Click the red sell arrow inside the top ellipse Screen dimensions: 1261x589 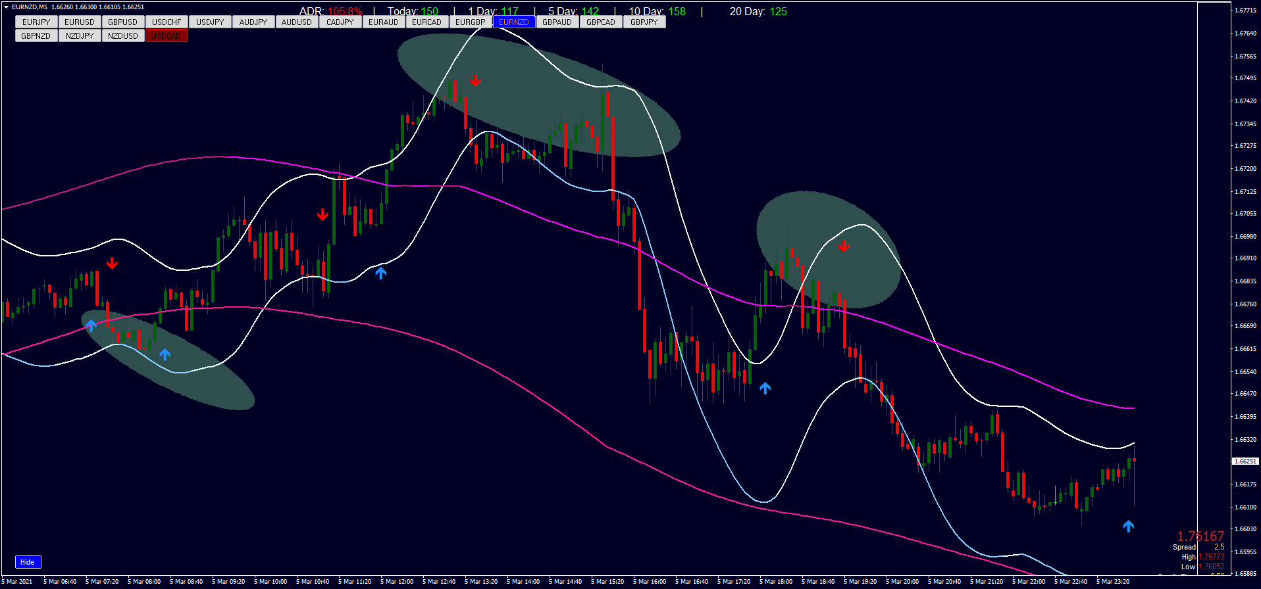coord(475,81)
